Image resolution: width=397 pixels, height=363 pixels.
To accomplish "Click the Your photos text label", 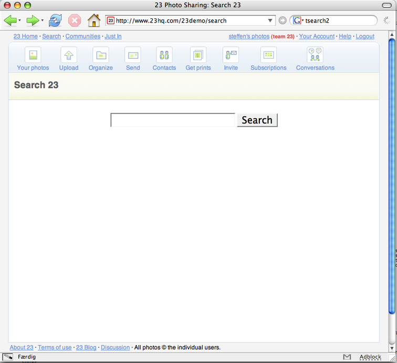I will (x=33, y=68).
